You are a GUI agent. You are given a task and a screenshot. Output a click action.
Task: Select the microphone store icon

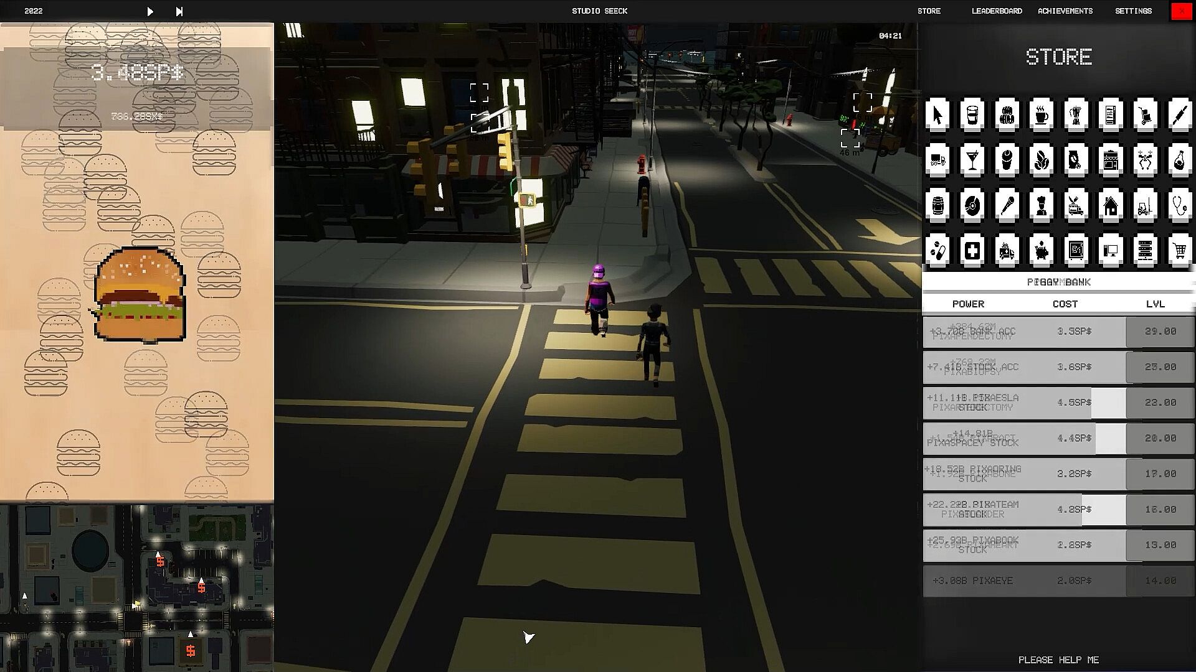[x=1007, y=205]
